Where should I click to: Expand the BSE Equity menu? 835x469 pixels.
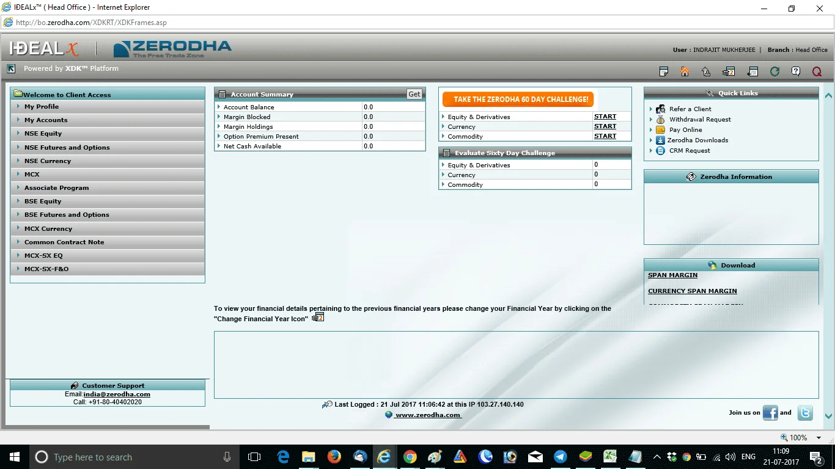pyautogui.click(x=108, y=201)
